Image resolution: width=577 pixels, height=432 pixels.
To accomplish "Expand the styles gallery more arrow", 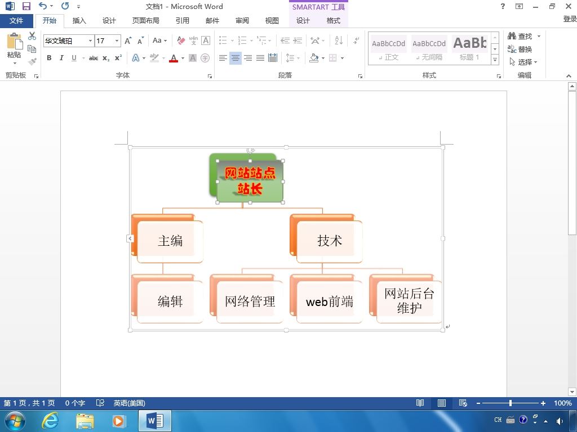I will click(495, 59).
